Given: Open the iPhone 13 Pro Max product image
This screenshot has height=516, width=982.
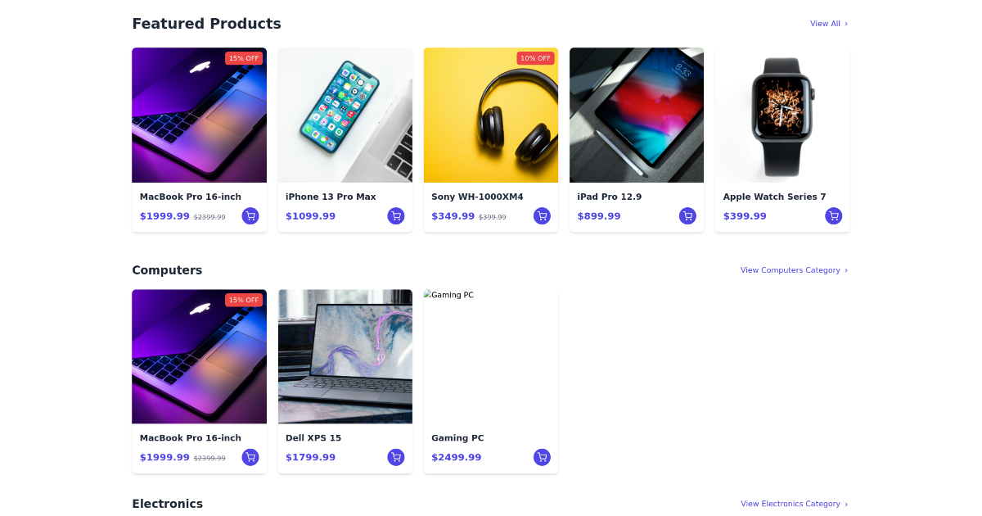Looking at the screenshot, I should 345,115.
